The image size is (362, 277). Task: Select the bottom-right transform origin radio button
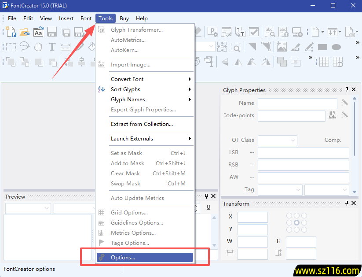(304, 230)
